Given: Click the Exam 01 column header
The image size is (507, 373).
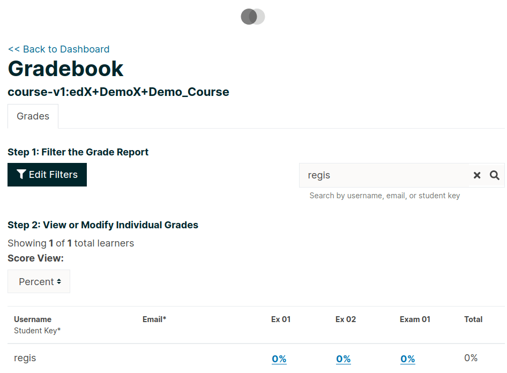Looking at the screenshot, I should [x=414, y=319].
